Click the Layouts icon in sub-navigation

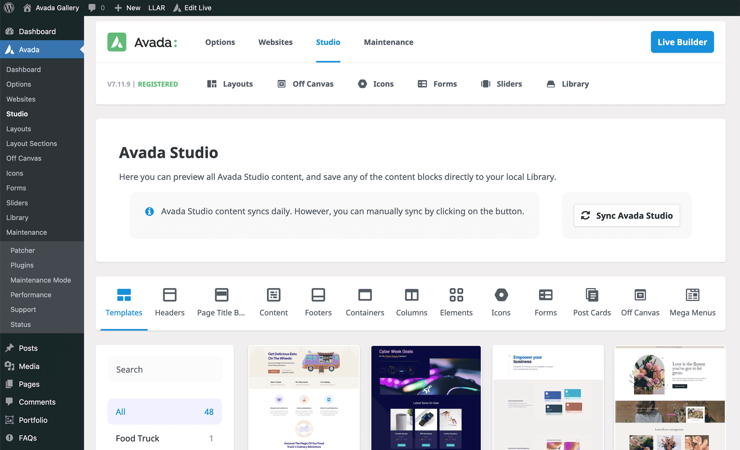click(x=212, y=84)
